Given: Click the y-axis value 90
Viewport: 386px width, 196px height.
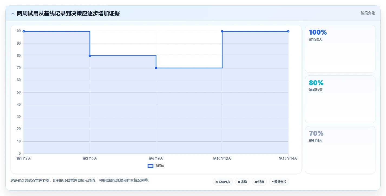Looking at the screenshot, I should [19, 44].
